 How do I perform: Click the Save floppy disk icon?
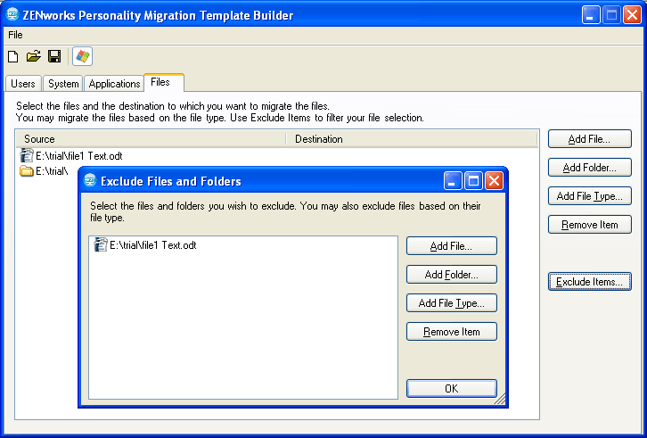54,56
